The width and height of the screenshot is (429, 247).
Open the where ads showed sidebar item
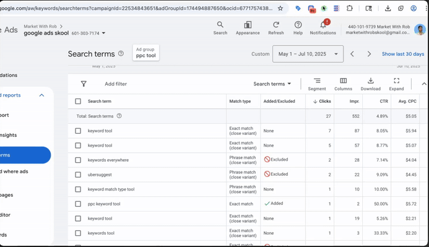coord(14,171)
